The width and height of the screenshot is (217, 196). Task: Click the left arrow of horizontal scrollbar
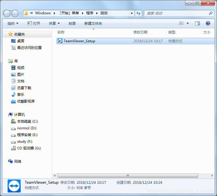click(55, 176)
